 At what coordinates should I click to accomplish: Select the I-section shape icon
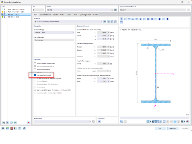pyautogui.click(x=121, y=19)
